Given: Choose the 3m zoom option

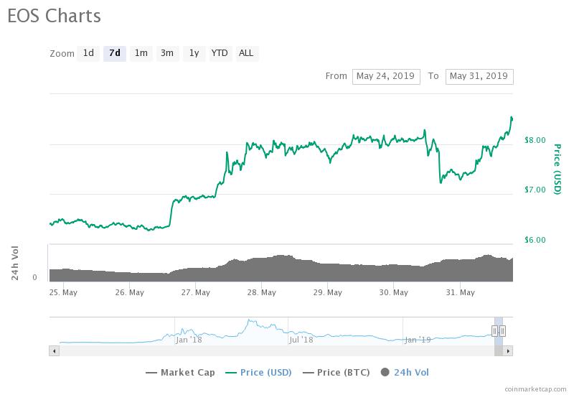Looking at the screenshot, I should [167, 53].
